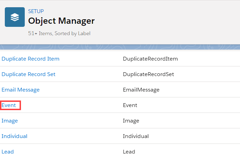240x159 pixels.
Task: Open the Duplicate Record Set object
Action: [29, 74]
